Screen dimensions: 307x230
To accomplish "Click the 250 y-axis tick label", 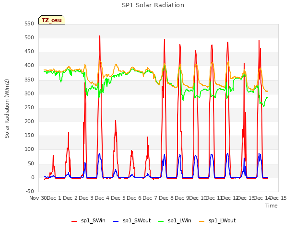I will point(29,107).
